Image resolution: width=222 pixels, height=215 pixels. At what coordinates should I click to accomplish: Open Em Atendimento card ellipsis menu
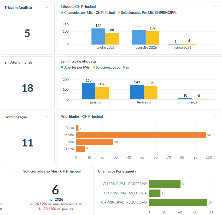coord(48,62)
